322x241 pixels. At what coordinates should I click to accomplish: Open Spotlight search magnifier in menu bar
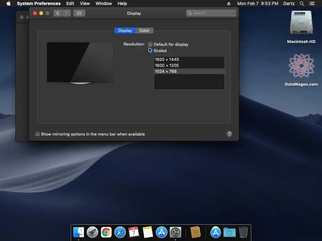pyautogui.click(x=302, y=3)
